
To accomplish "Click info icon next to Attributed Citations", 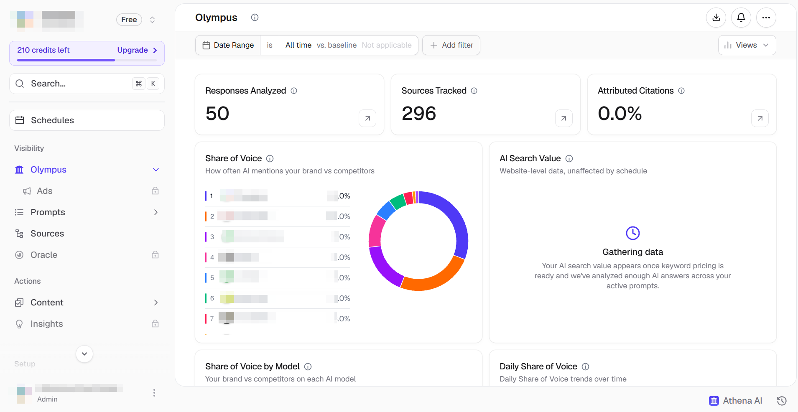I will point(681,91).
